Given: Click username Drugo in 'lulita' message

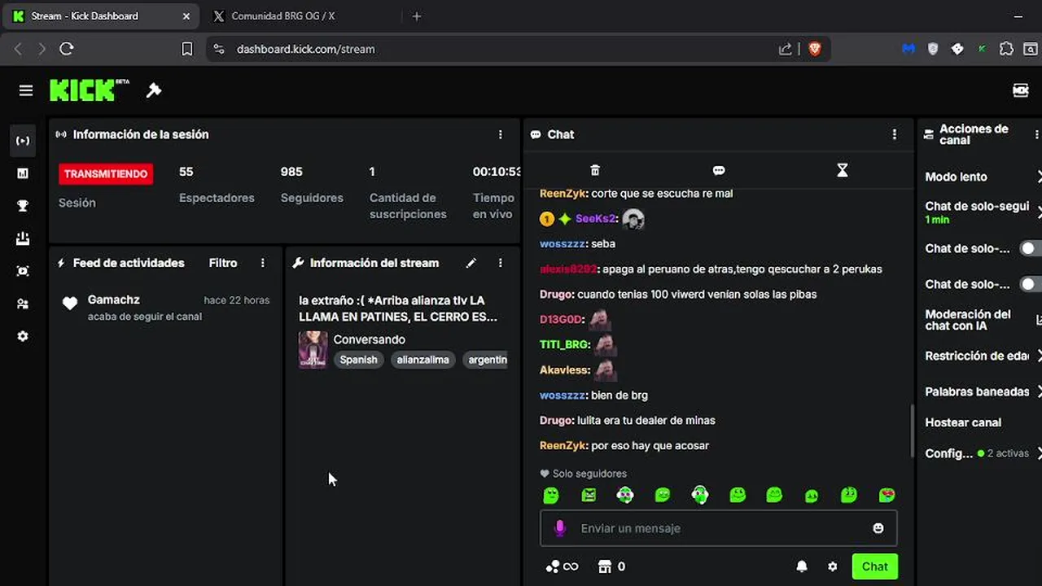Looking at the screenshot, I should click(x=557, y=420).
